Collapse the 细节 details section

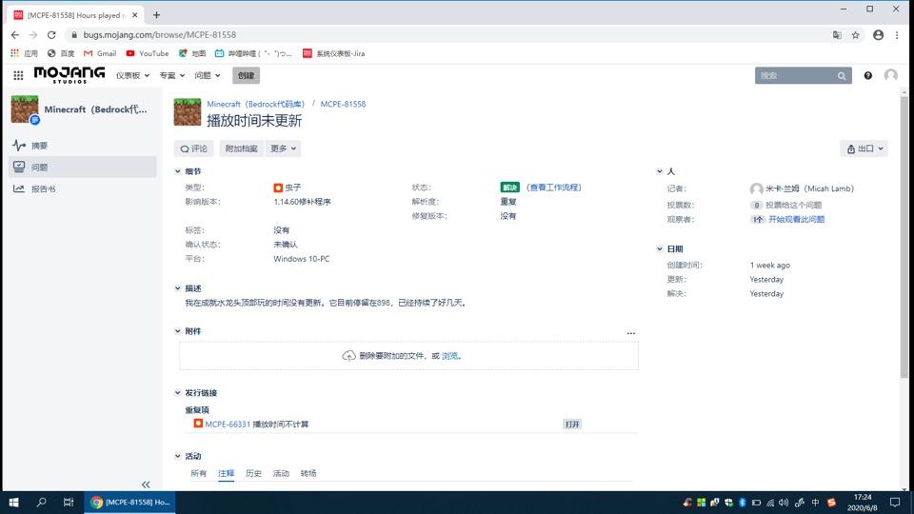178,171
